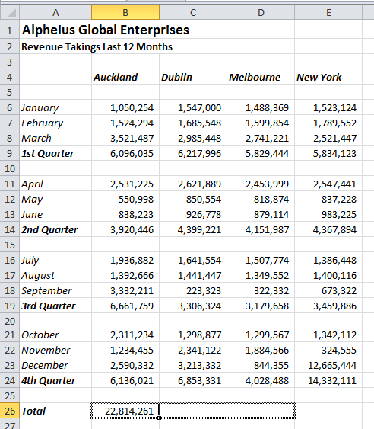374x429 pixels.
Task: Select the Revenue Takings Last 12 Months cell
Action: [x=97, y=46]
